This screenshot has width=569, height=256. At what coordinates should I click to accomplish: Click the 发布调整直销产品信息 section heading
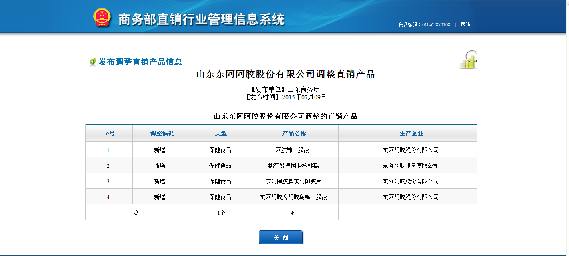point(140,62)
